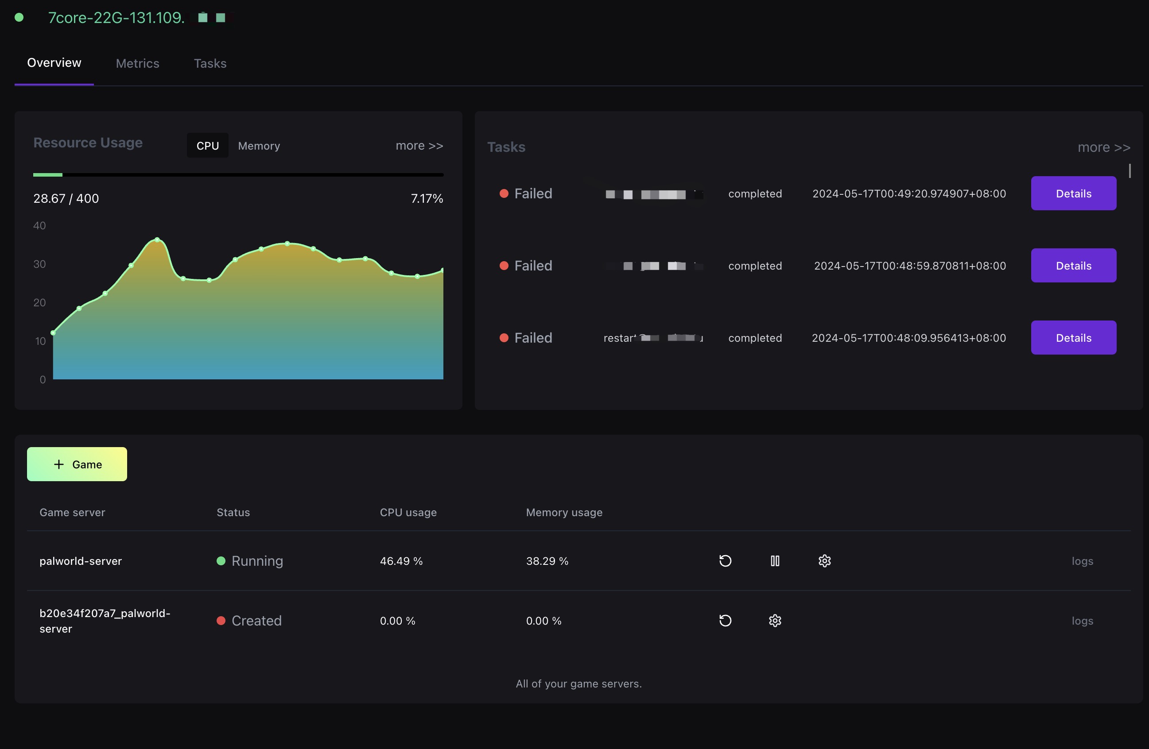The width and height of the screenshot is (1149, 749).
Task: Open more link in Resource Usage
Action: click(419, 146)
